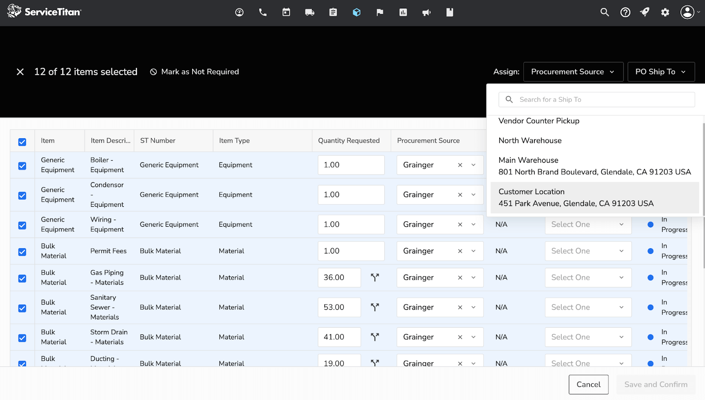Click the Cancel button
The height and width of the screenshot is (400, 705).
588,384
